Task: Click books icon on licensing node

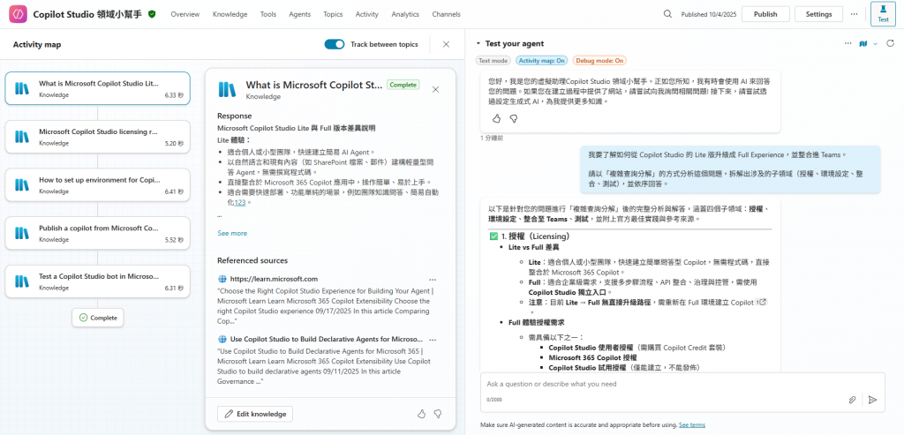Action: pos(22,137)
